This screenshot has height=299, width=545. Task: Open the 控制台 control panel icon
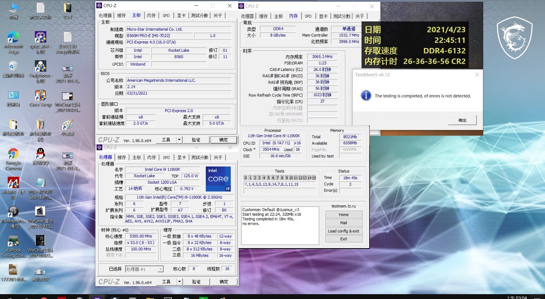coord(13,99)
